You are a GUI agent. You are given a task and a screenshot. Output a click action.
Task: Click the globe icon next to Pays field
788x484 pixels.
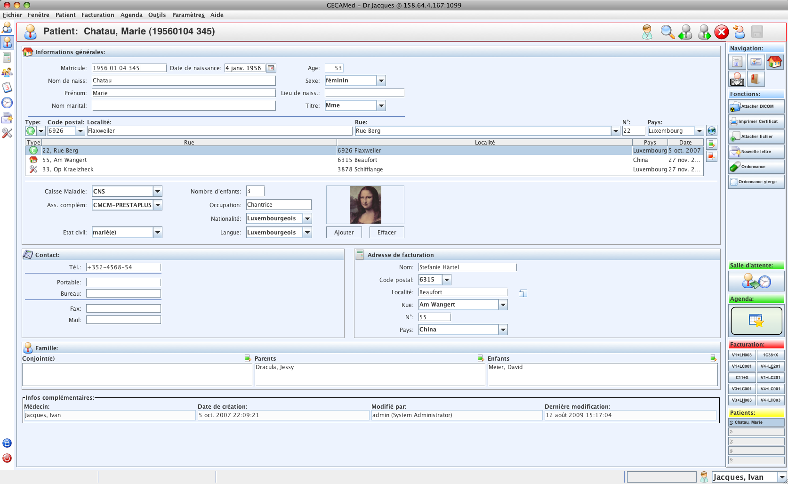(x=712, y=131)
